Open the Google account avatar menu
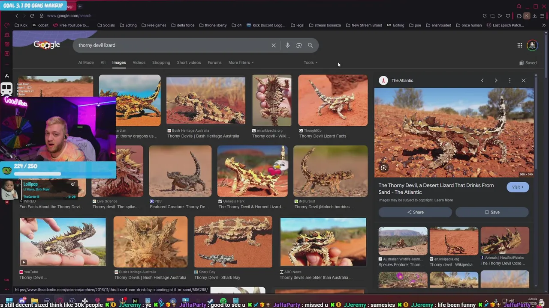 pos(532,45)
